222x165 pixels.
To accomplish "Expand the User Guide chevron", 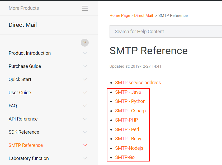I will (85, 93).
